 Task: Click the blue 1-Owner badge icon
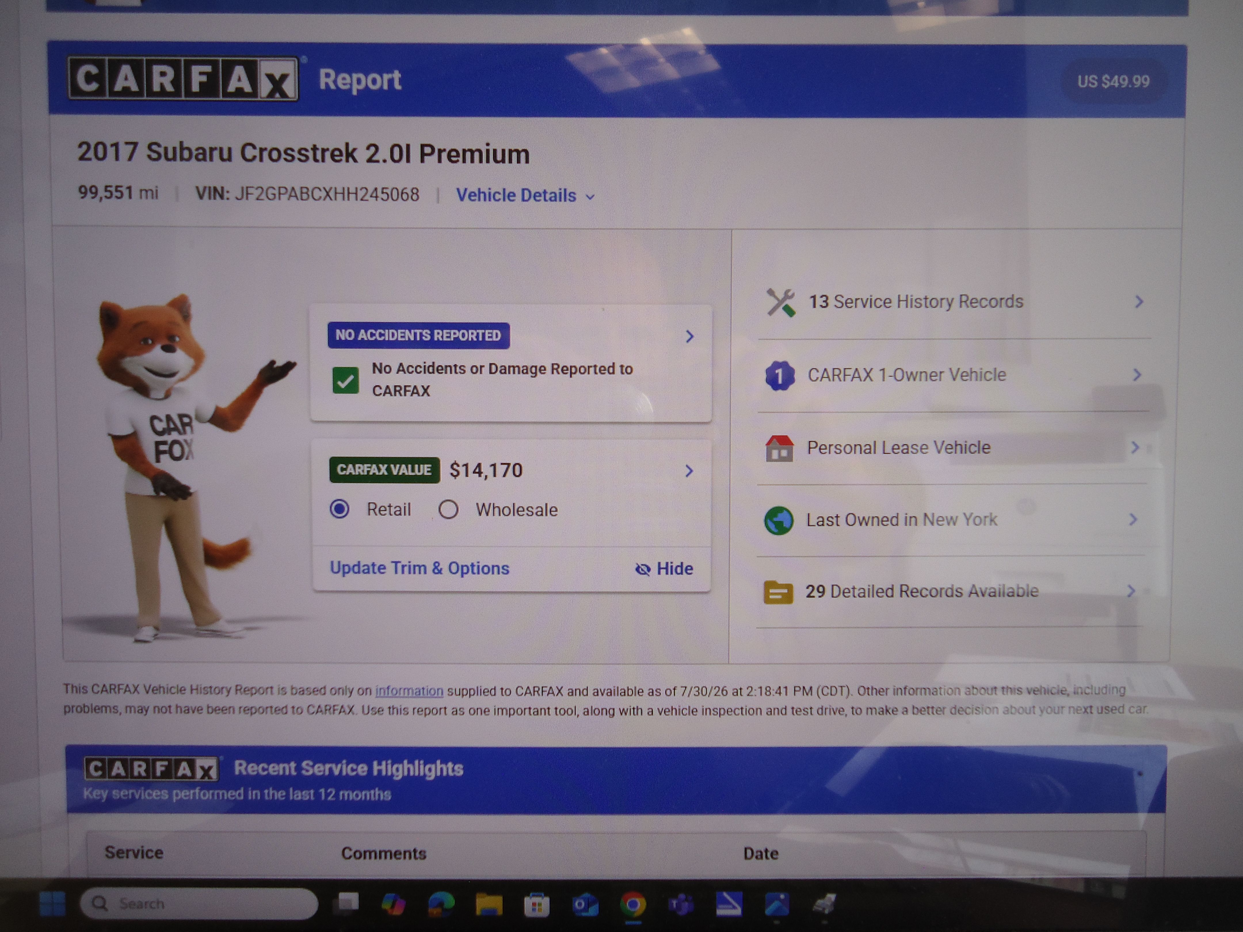[780, 375]
